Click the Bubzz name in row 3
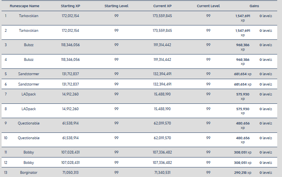Screen dimensions: 282x177 coord(29,45)
